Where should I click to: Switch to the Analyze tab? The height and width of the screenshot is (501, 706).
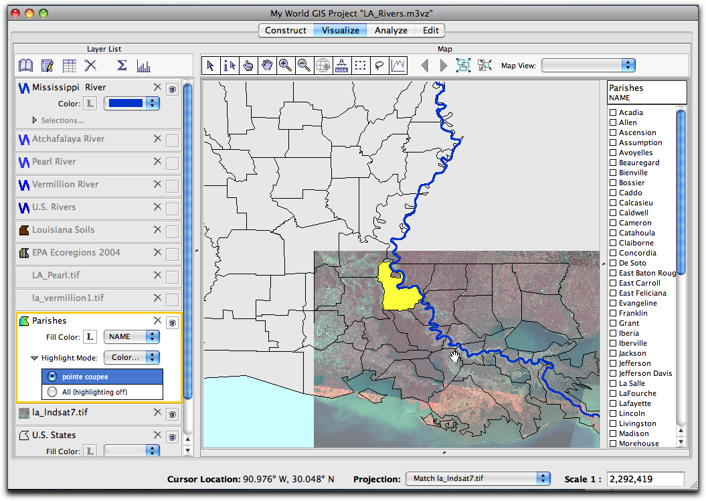click(391, 30)
